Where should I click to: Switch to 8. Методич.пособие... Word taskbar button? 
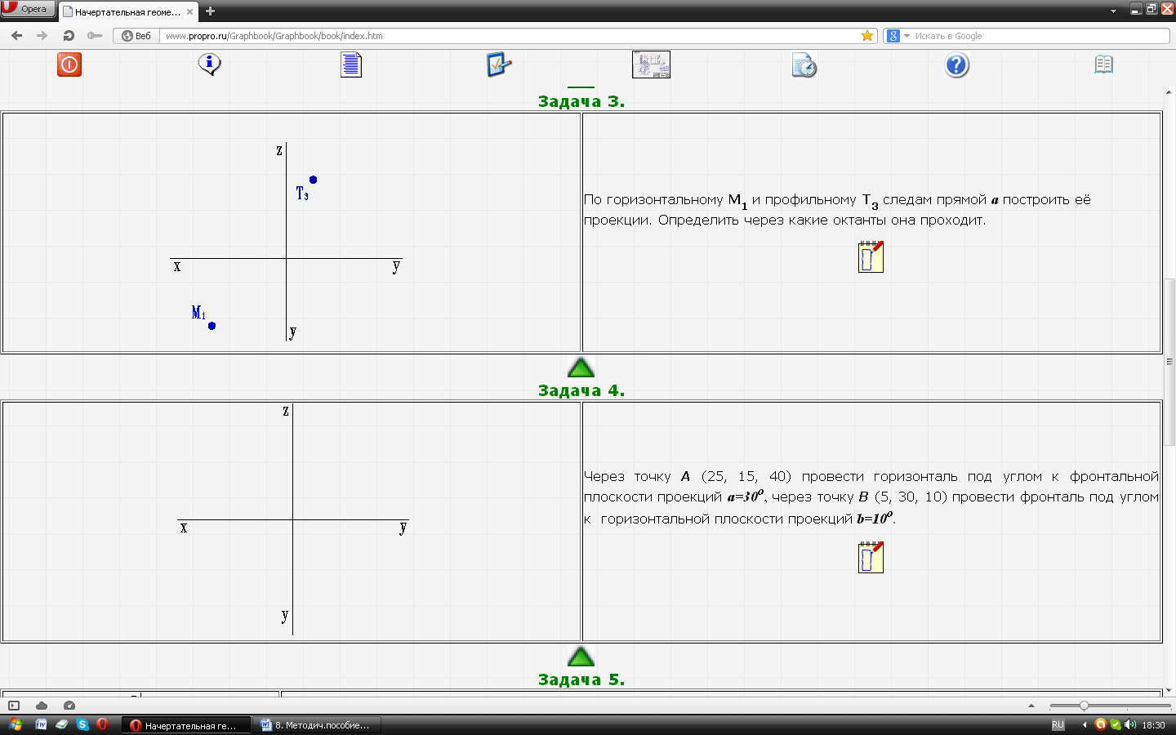(x=317, y=725)
